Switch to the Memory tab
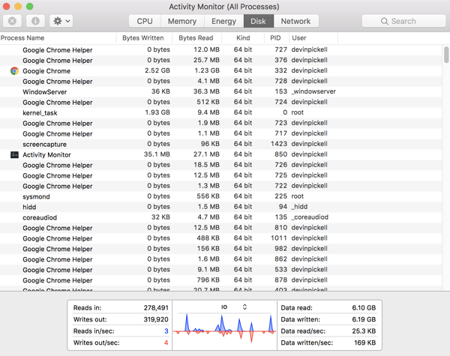The image size is (450, 356). 182,21
